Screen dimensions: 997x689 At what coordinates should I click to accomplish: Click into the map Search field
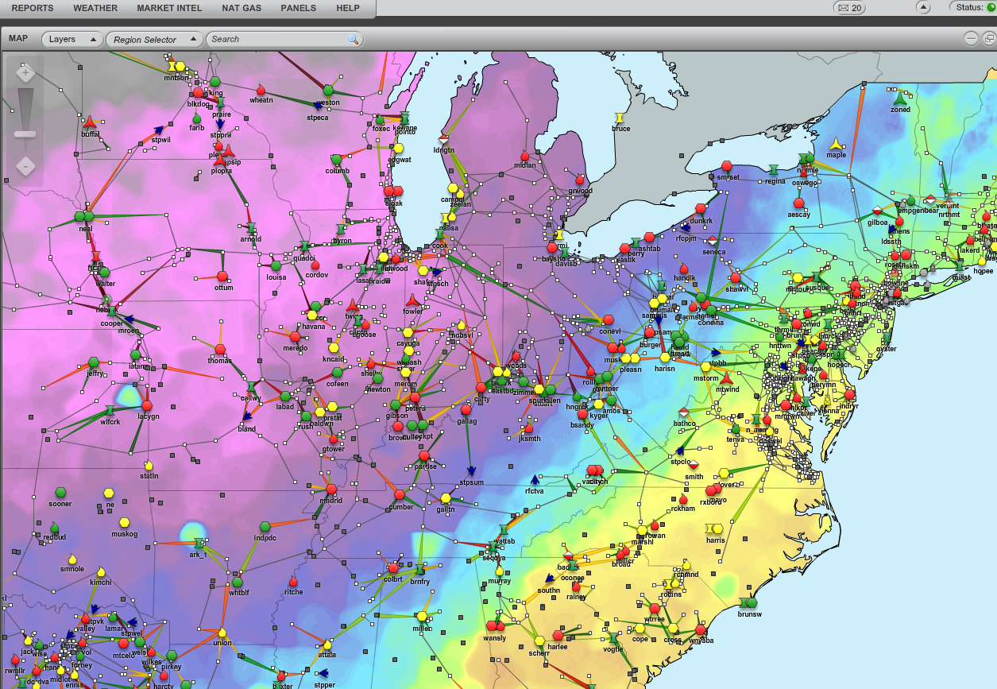click(276, 39)
